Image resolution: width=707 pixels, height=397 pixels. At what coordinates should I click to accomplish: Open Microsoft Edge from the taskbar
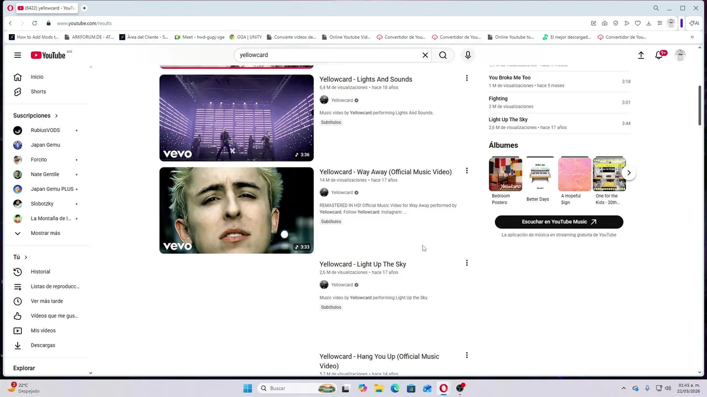coord(395,388)
